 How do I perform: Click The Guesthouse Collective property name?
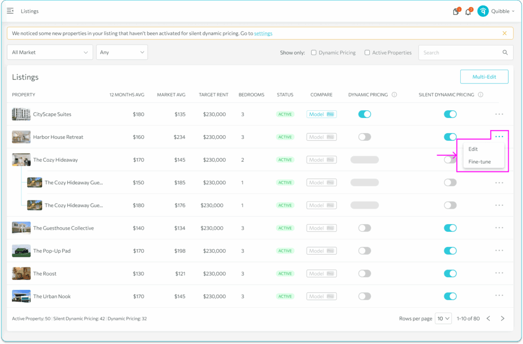click(x=63, y=228)
